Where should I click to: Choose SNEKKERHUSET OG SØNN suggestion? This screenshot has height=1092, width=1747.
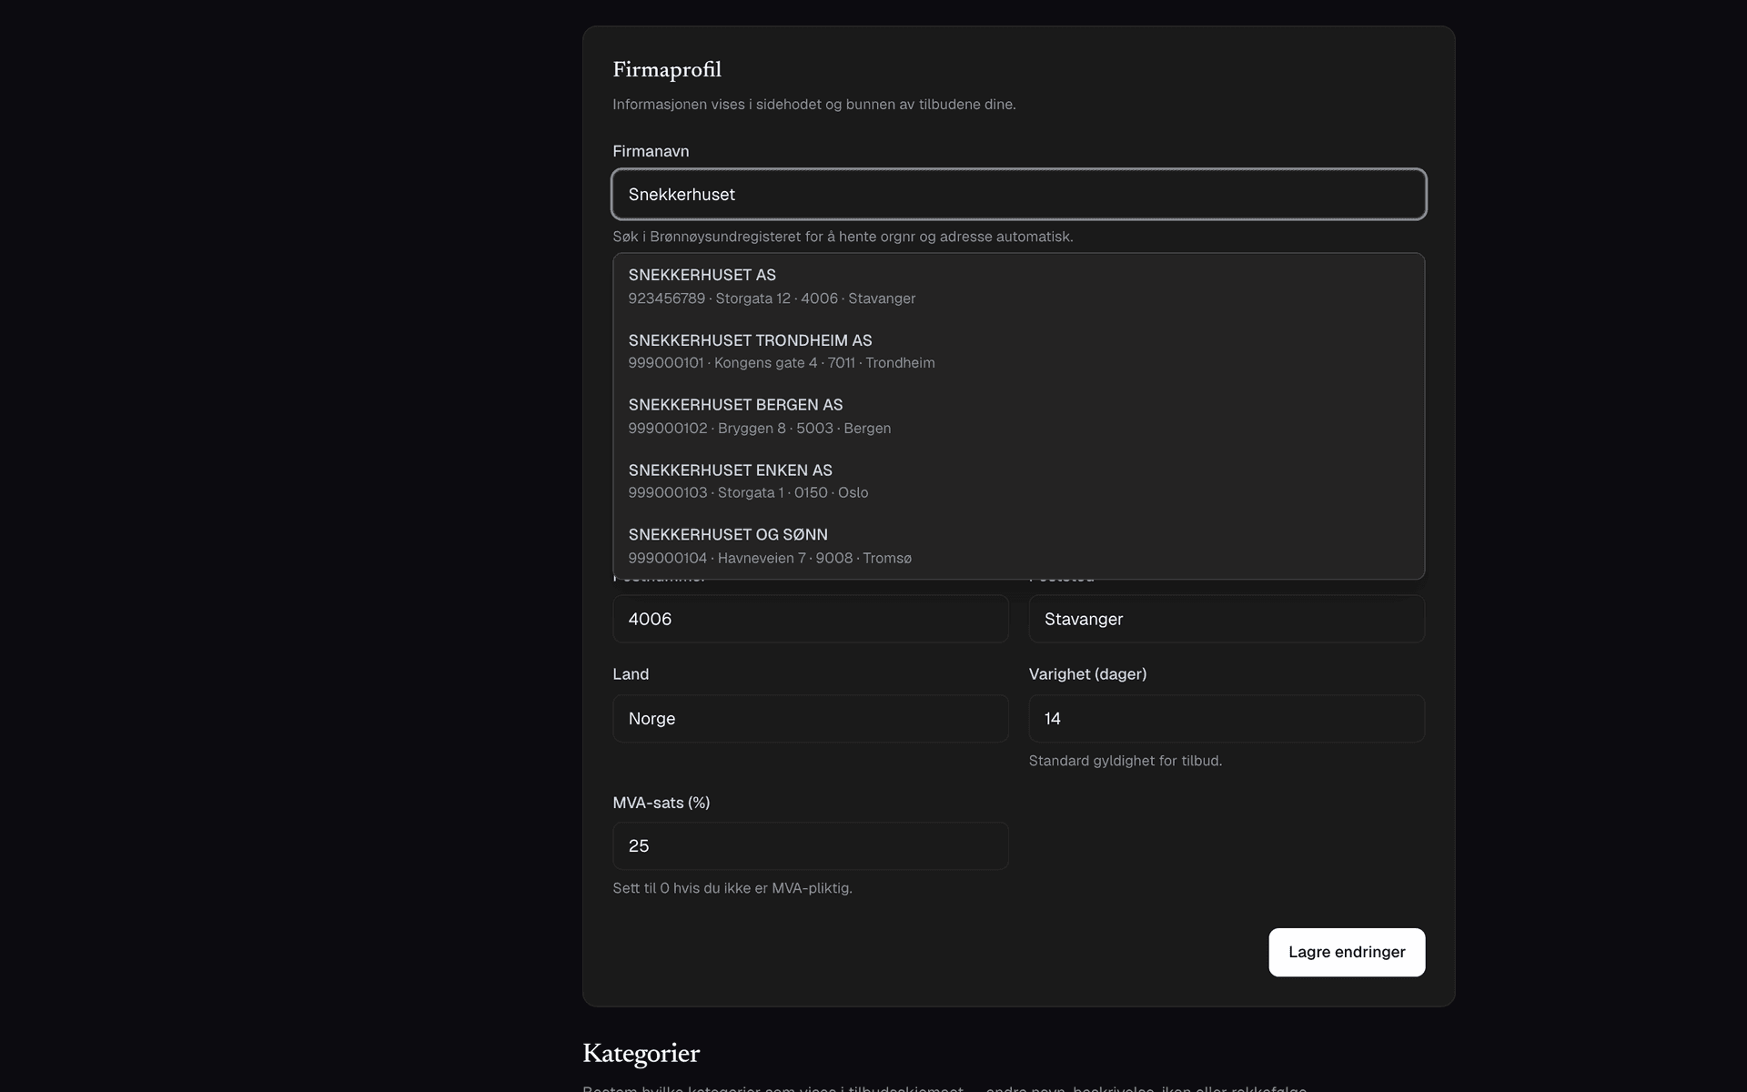pos(1018,546)
